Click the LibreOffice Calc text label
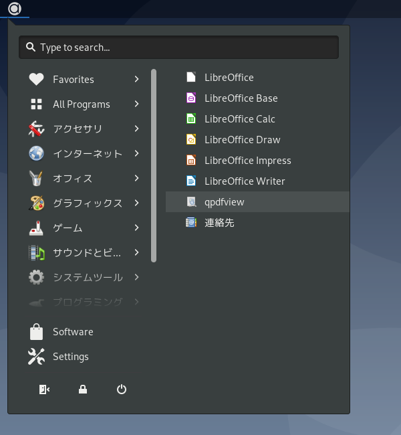401x435 pixels. coord(240,118)
